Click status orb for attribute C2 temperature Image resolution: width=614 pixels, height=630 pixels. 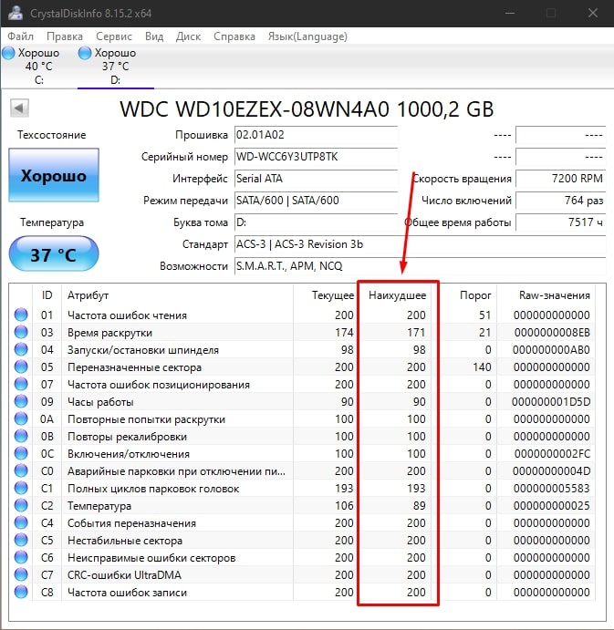(x=21, y=505)
